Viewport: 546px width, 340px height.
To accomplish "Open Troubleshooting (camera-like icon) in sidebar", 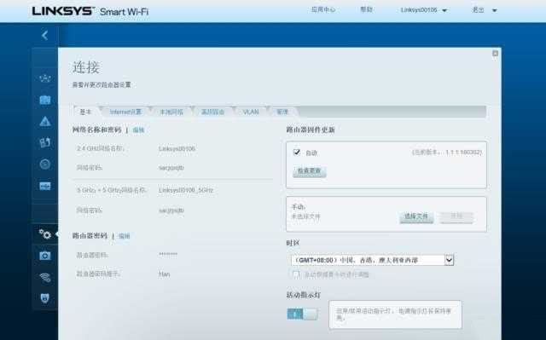I will (45, 256).
